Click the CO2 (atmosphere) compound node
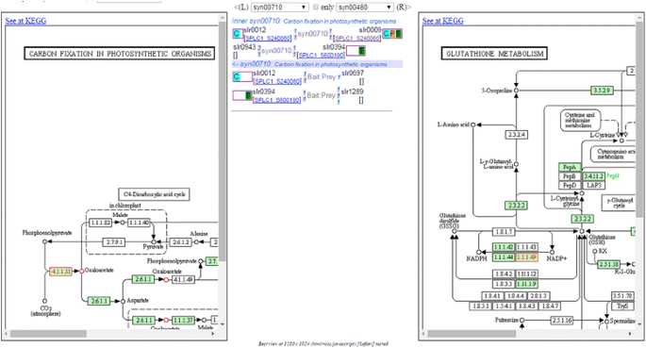The image size is (646, 348). pyautogui.click(x=45, y=301)
